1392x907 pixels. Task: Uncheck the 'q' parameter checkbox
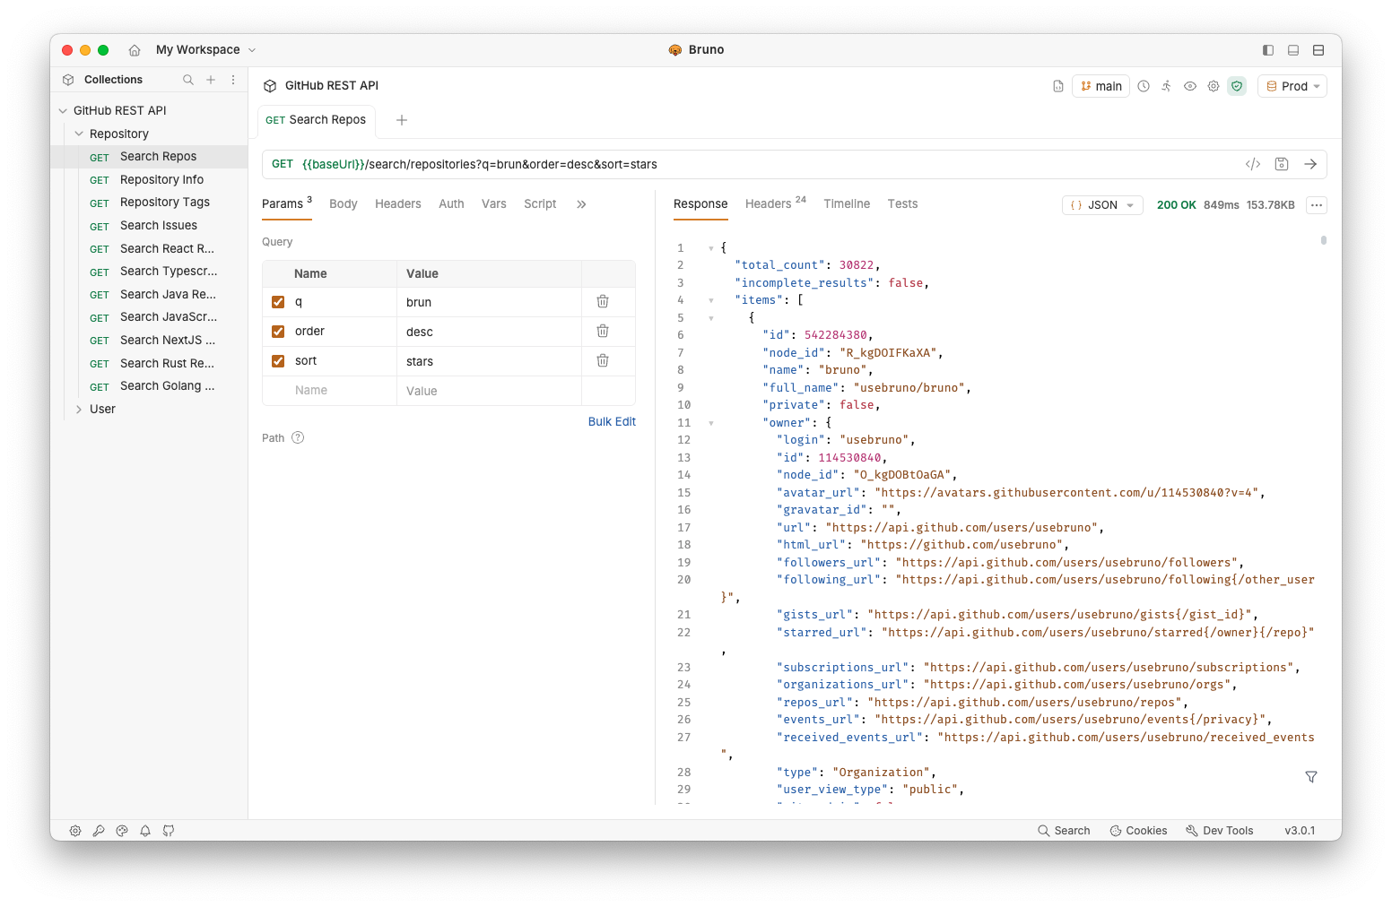(278, 302)
